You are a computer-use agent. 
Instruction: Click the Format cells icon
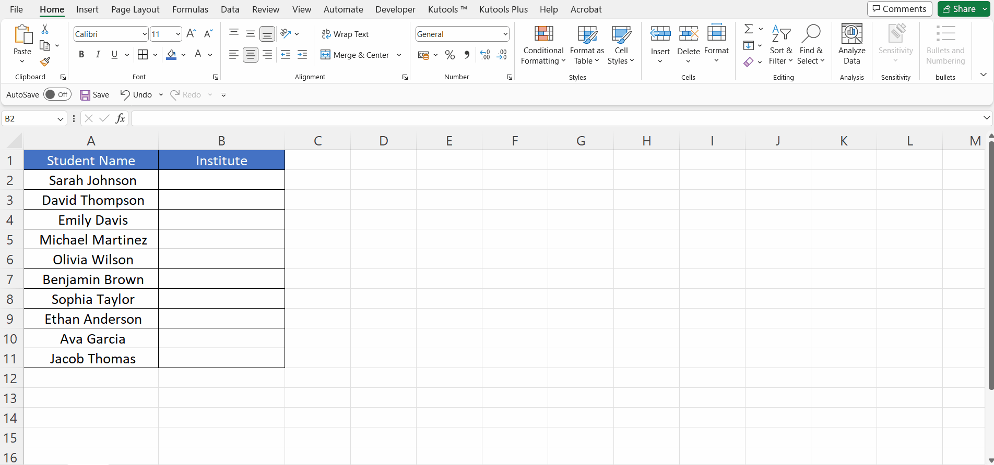(716, 33)
